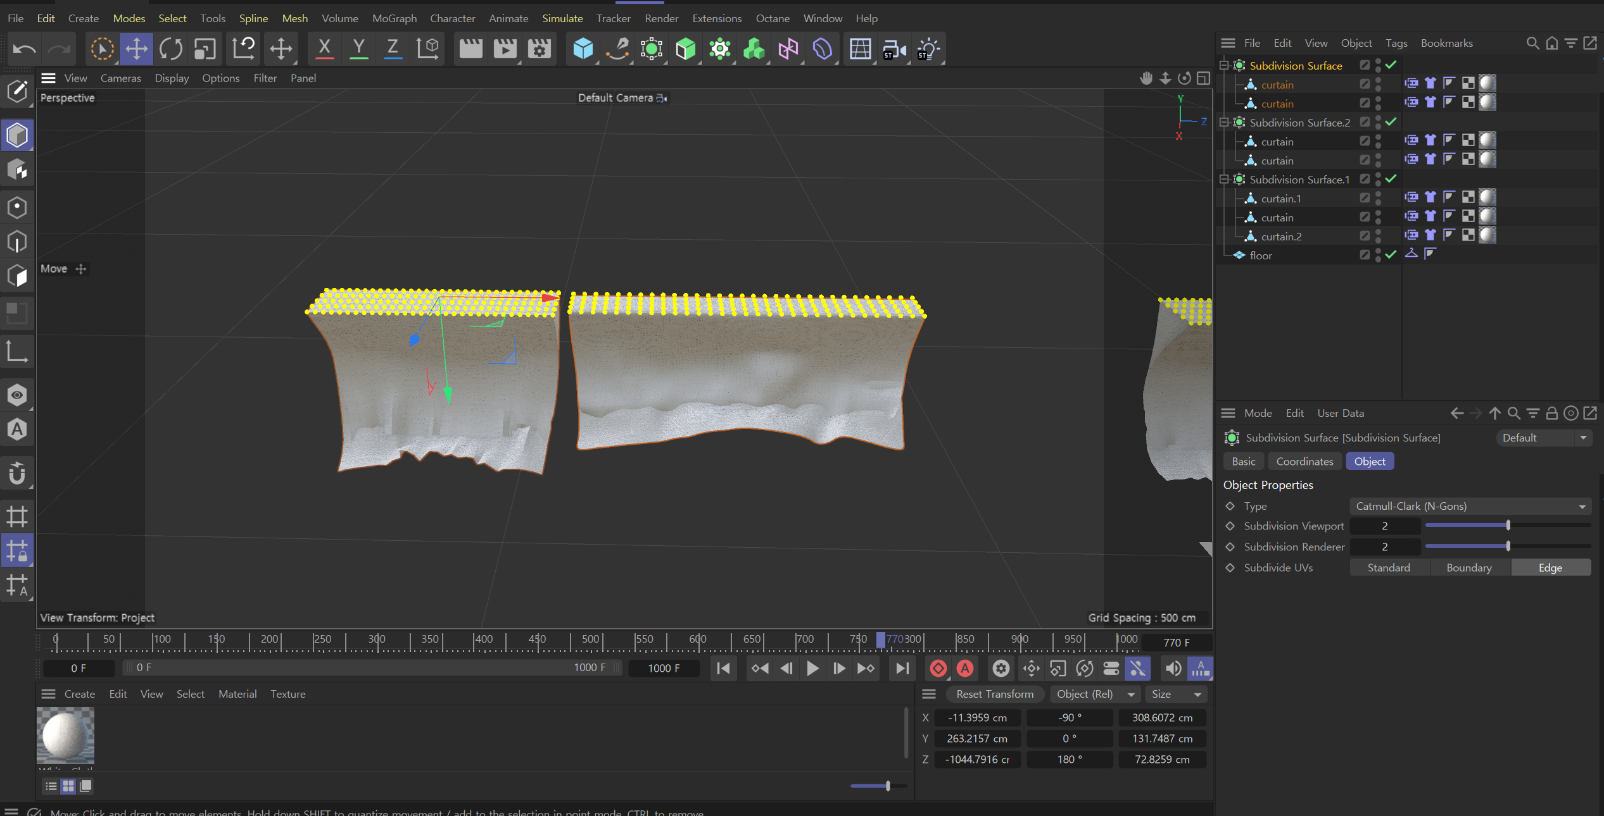This screenshot has height=816, width=1604.
Task: Toggle coordinate system icon
Action: [x=427, y=49]
